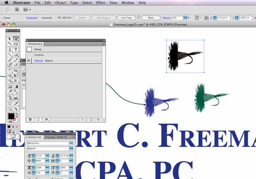The width and height of the screenshot is (256, 179).
Task: Open the Illustrator application menu
Action: click(22, 3)
